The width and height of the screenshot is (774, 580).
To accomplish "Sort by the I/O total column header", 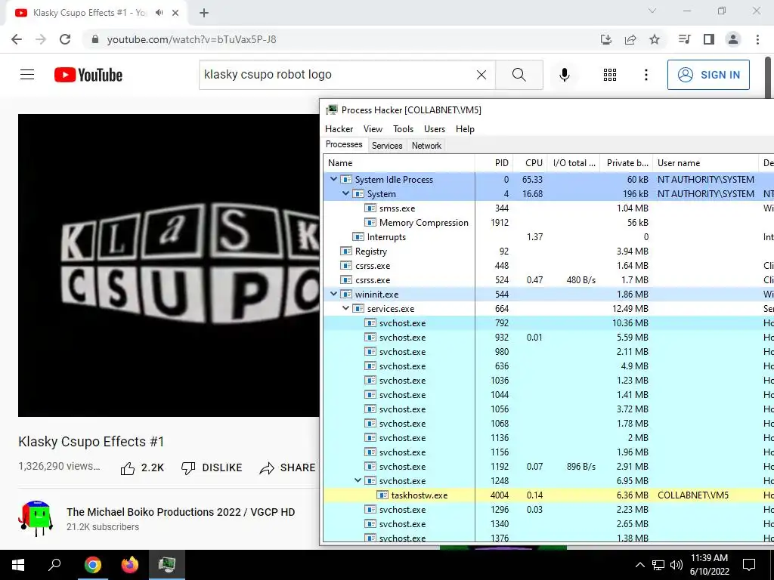I will [x=573, y=163].
